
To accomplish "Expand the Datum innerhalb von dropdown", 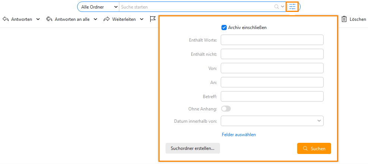I will click(x=272, y=121).
